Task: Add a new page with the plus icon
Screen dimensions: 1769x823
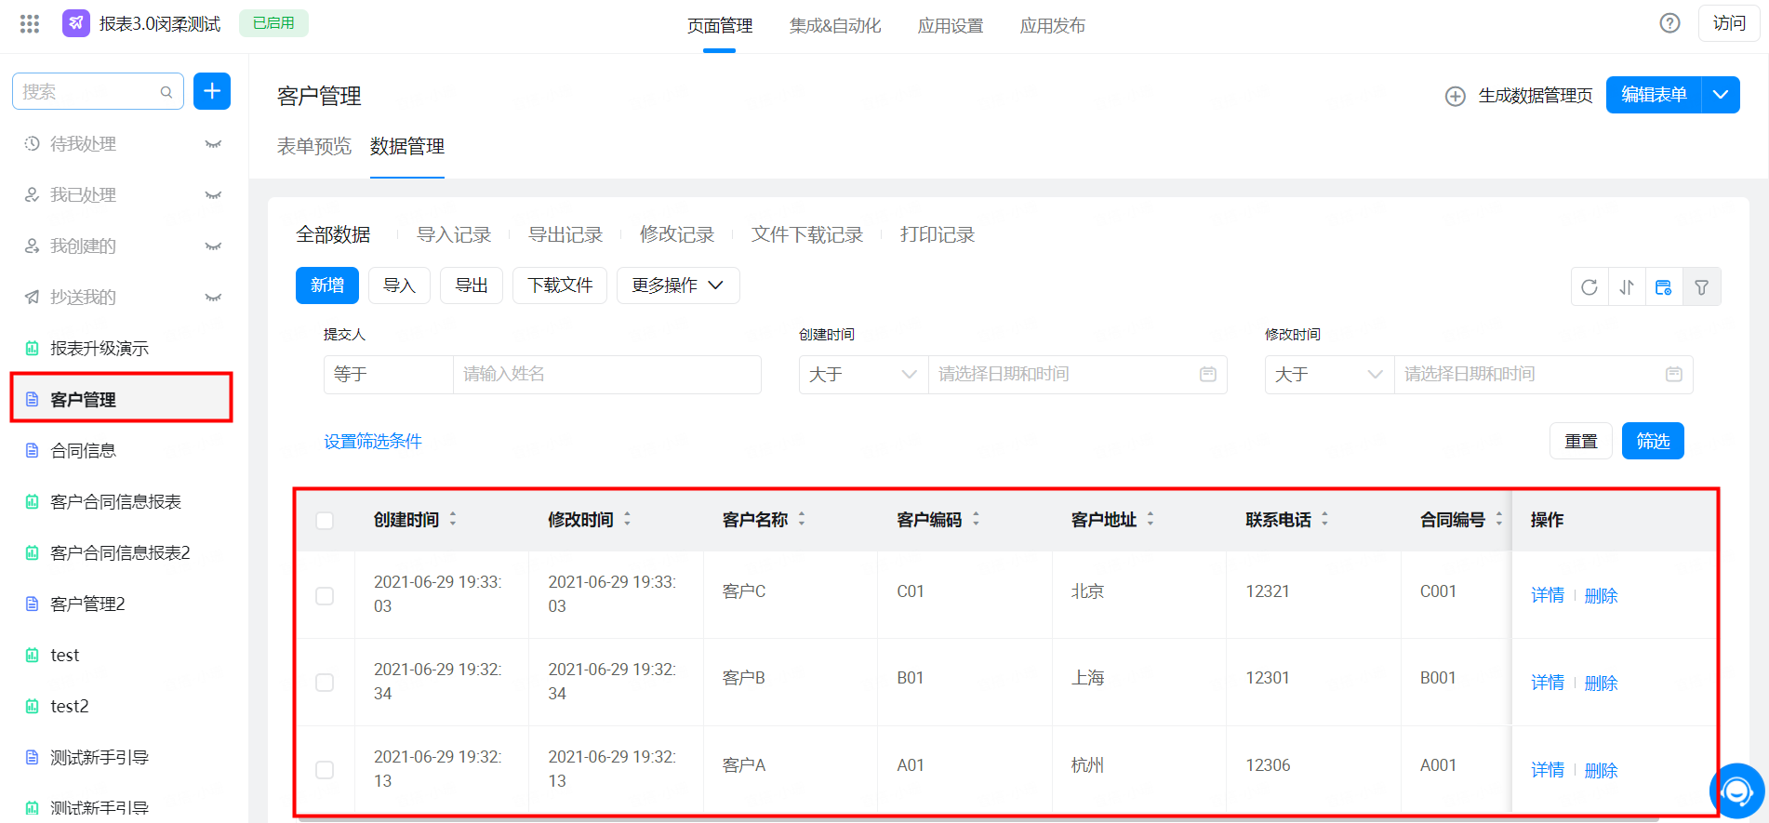Action: coord(212,91)
